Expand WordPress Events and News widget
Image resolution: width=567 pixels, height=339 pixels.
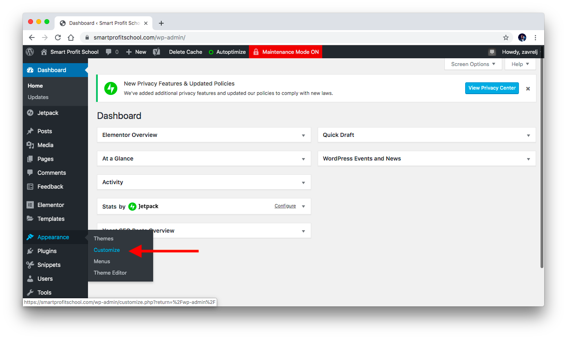pos(528,159)
